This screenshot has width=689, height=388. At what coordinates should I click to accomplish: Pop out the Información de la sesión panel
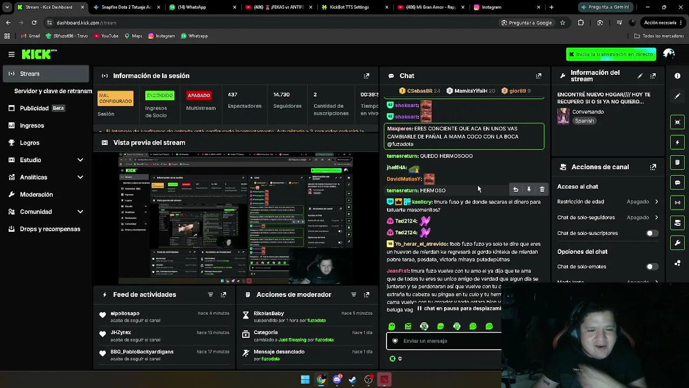[x=367, y=76]
